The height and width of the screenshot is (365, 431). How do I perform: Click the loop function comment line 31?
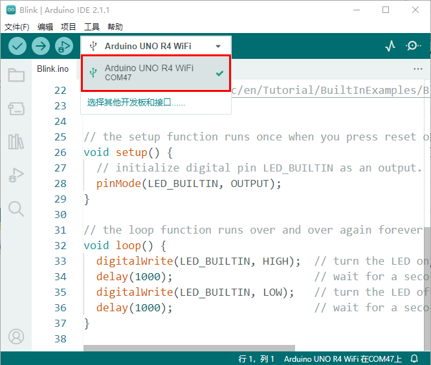coord(253,230)
